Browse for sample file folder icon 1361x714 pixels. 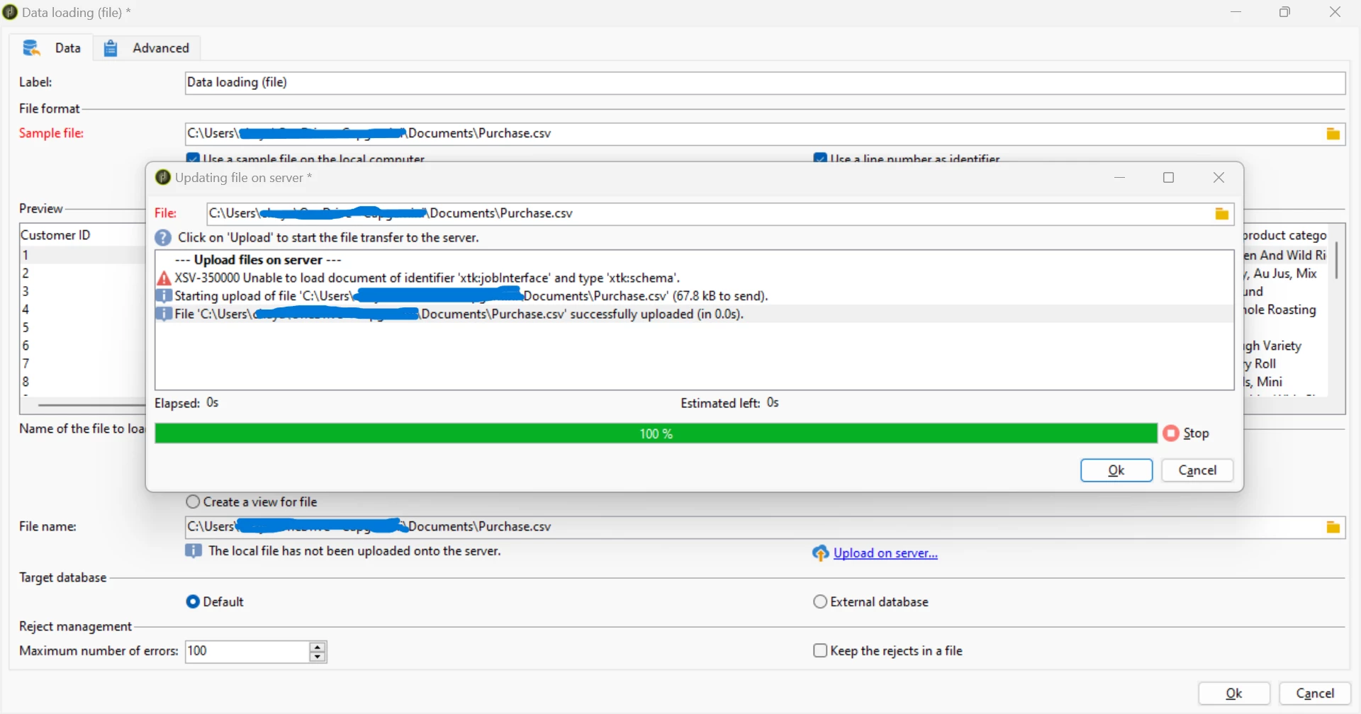coord(1333,134)
